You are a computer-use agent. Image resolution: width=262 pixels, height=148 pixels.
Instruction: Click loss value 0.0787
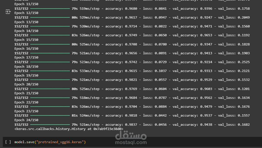coord(161,98)
